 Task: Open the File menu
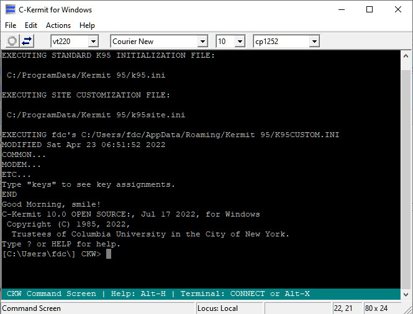pyautogui.click(x=11, y=25)
